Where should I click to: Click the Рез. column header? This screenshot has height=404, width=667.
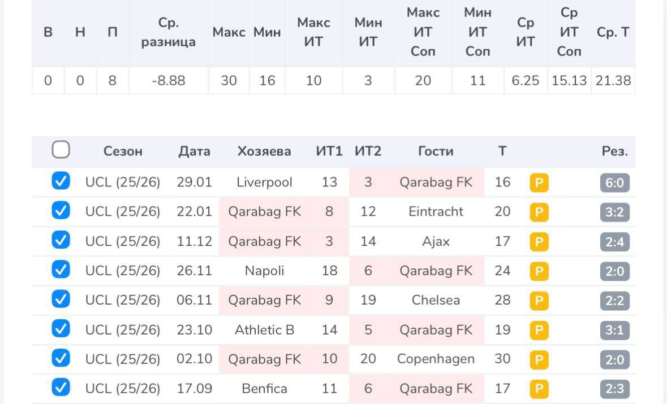coord(614,151)
